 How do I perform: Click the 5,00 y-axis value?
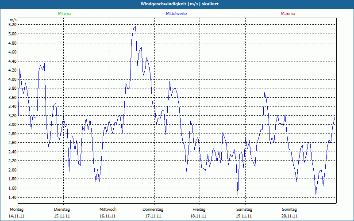12,34
